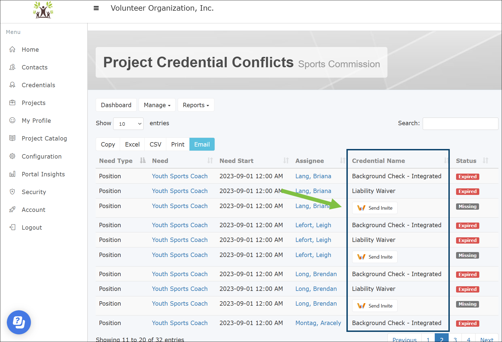The image size is (502, 342).
Task: Click Project Credential Conflicts heading
Action: click(199, 62)
